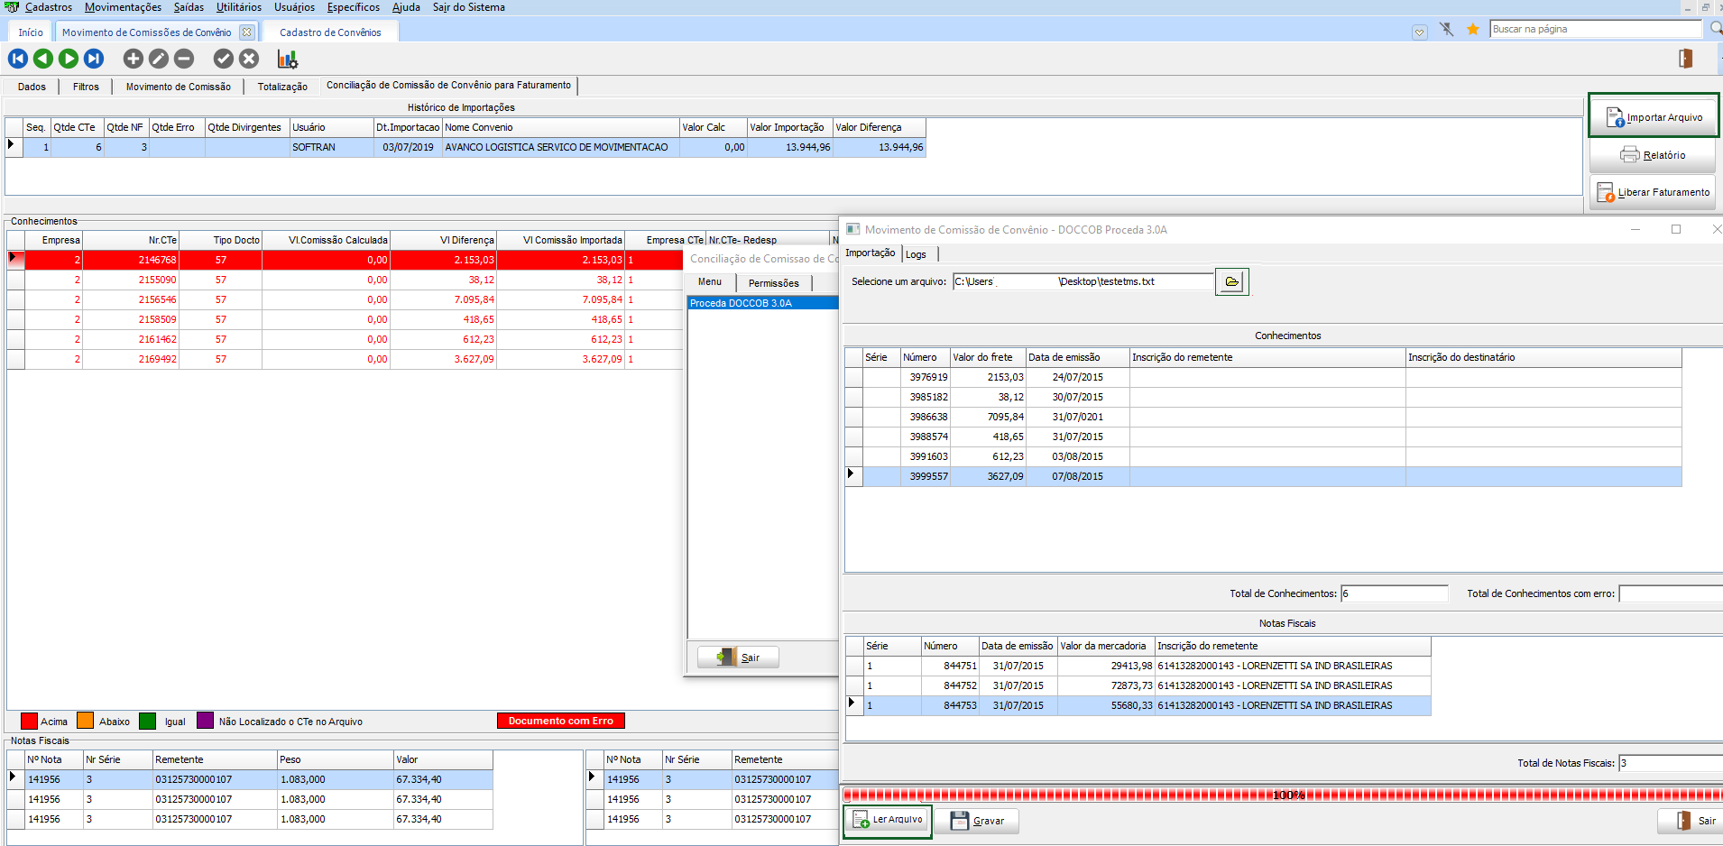Screen dimensions: 1723x846
Task: Confirm changes with the checkmark icon
Action: [x=224, y=59]
